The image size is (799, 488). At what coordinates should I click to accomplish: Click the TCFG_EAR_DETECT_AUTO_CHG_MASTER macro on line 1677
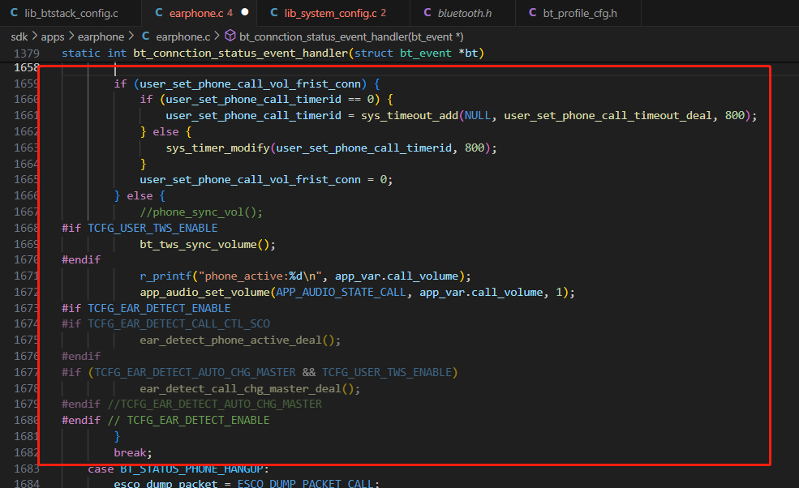tap(195, 372)
